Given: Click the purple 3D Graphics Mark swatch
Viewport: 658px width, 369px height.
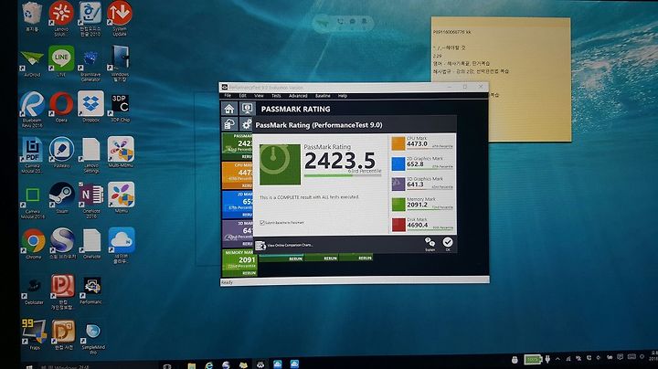Looking at the screenshot, I should click(x=398, y=184).
